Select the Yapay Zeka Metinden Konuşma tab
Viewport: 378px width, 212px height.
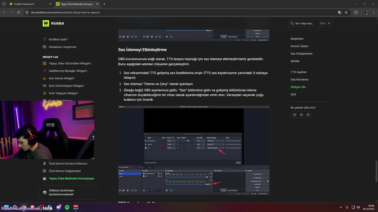click(x=77, y=4)
